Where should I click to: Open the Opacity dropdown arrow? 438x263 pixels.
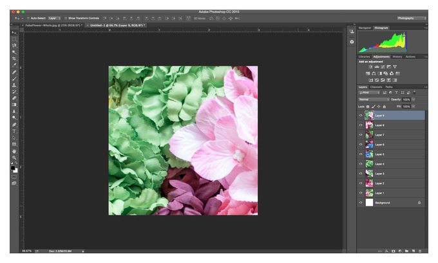(x=414, y=100)
